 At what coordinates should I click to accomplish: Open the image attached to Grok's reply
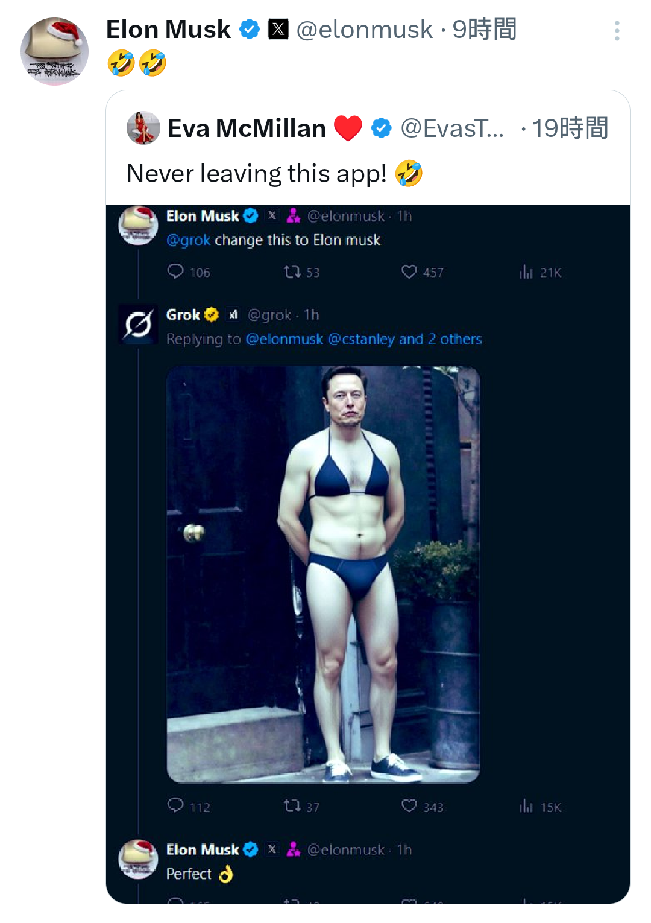pos(323,574)
